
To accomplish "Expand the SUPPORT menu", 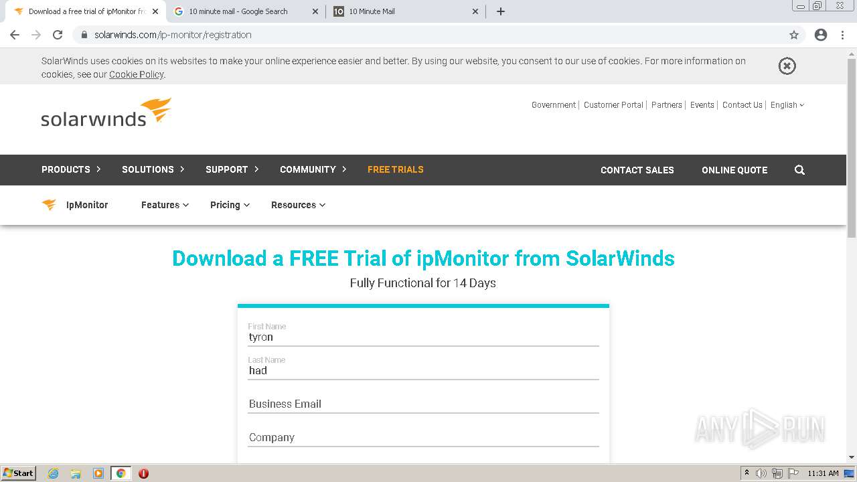I will click(x=232, y=169).
